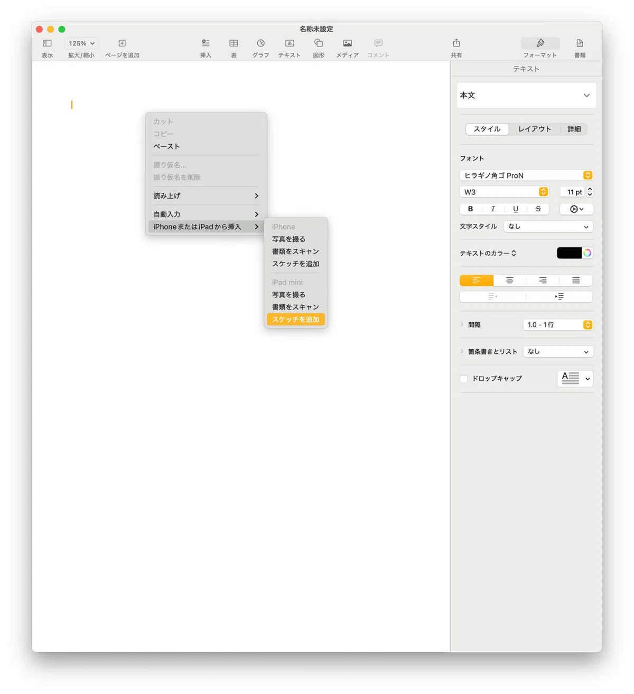Switch to the レイアウト tab
Viewport: 634px width, 694px height.
[534, 129]
